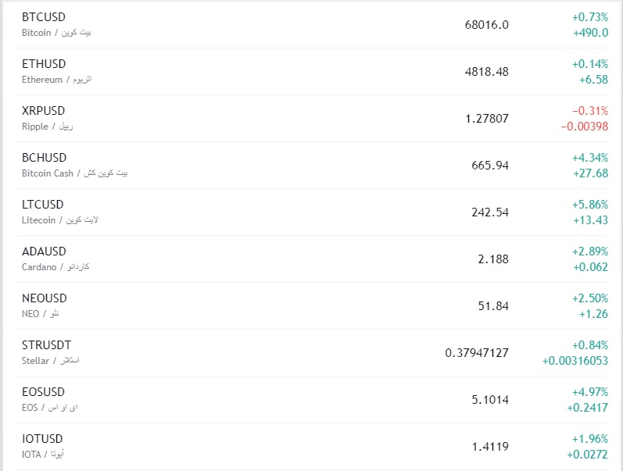Select the NEOUSD ticker
This screenshot has height=471, width=623.
[x=45, y=298]
